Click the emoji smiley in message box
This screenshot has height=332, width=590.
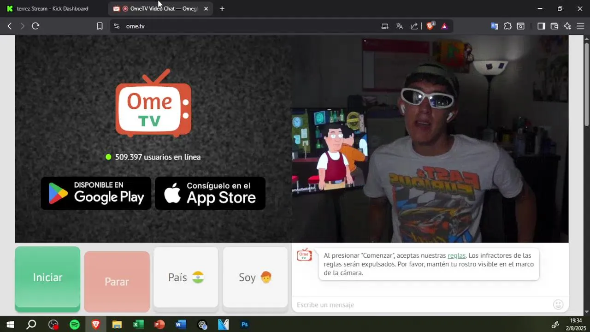pos(558,304)
